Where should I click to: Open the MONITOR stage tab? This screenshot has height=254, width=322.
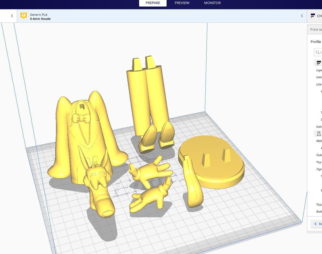click(x=212, y=3)
